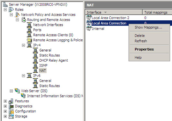
Task: Click the icon beside IPv6 Static Routes
Action: [35, 86]
